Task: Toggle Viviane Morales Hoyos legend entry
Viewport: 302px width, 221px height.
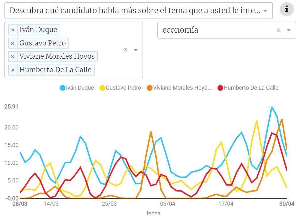Action: coord(182,88)
